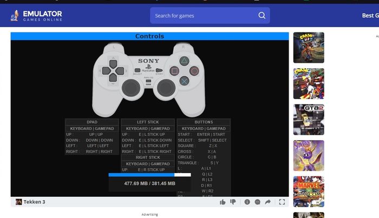The image size is (379, 218).
Task: Click the A | L1 button row
Action: [204, 169]
